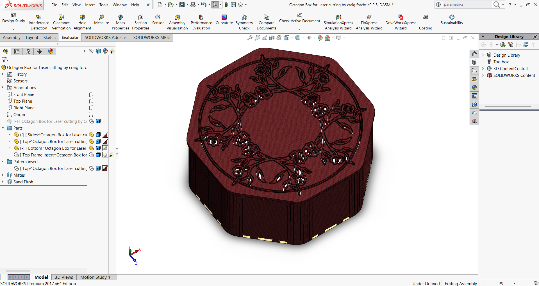This screenshot has width=539, height=286.
Task: Toggle Hide/Show column in display pane
Action: 91,51
